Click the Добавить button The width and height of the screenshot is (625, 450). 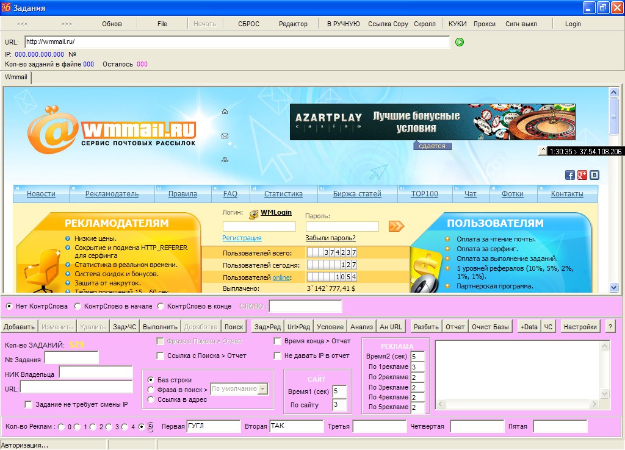[x=19, y=327]
